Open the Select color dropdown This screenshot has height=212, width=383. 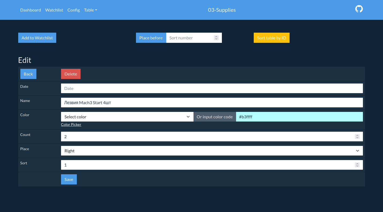[127, 117]
